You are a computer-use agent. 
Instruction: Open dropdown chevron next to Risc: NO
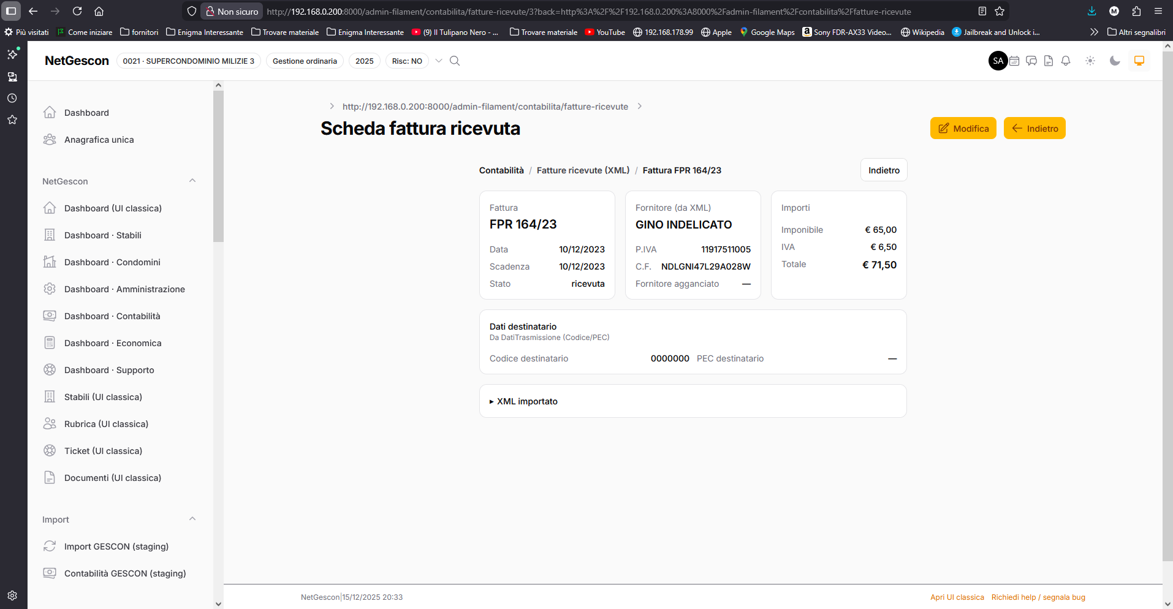point(439,61)
